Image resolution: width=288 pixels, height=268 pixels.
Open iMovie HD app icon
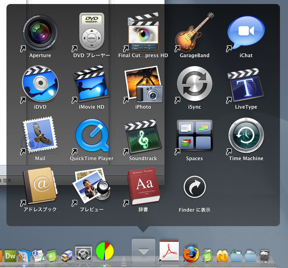[91, 84]
